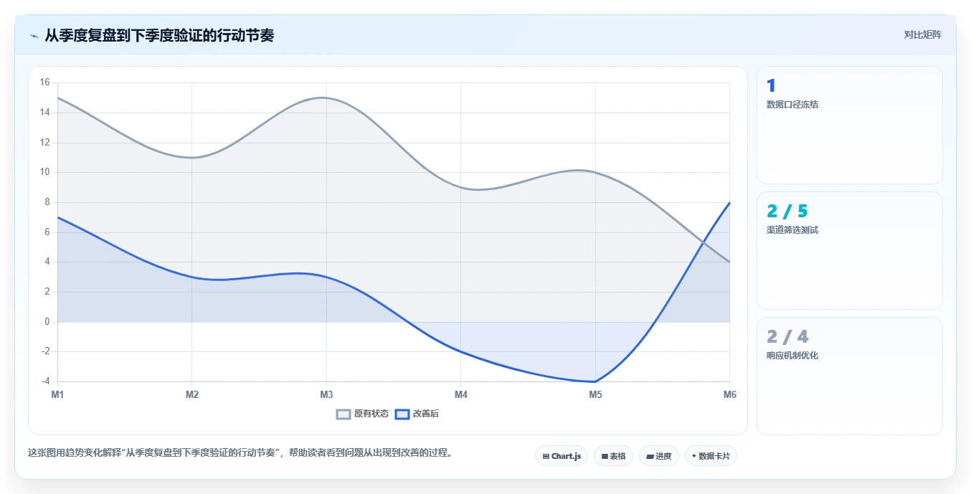
Task: Click the page title 从季度复盘到下季度验证的行动节奏
Action: (x=159, y=35)
